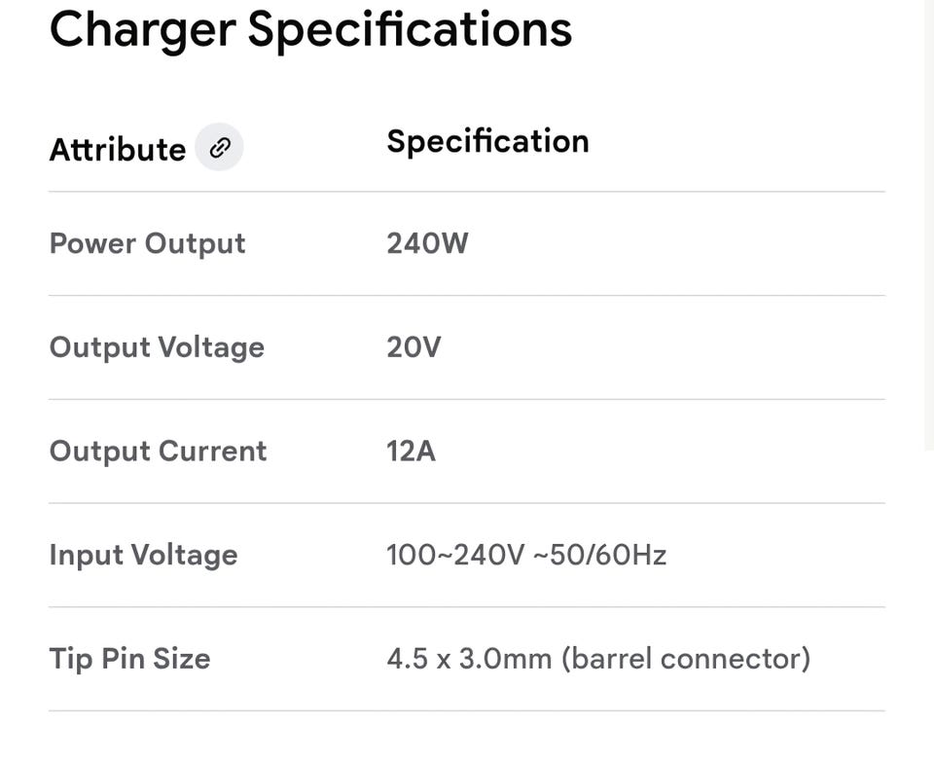Click the 240W power value
Image resolution: width=934 pixels, height=761 pixels.
click(427, 243)
